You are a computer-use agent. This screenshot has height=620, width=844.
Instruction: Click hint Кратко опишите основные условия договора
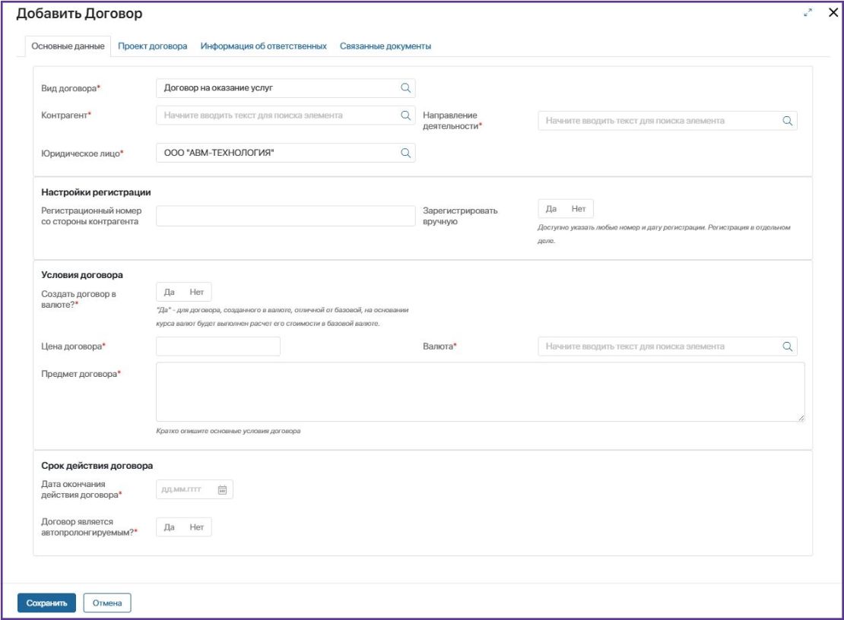228,431
